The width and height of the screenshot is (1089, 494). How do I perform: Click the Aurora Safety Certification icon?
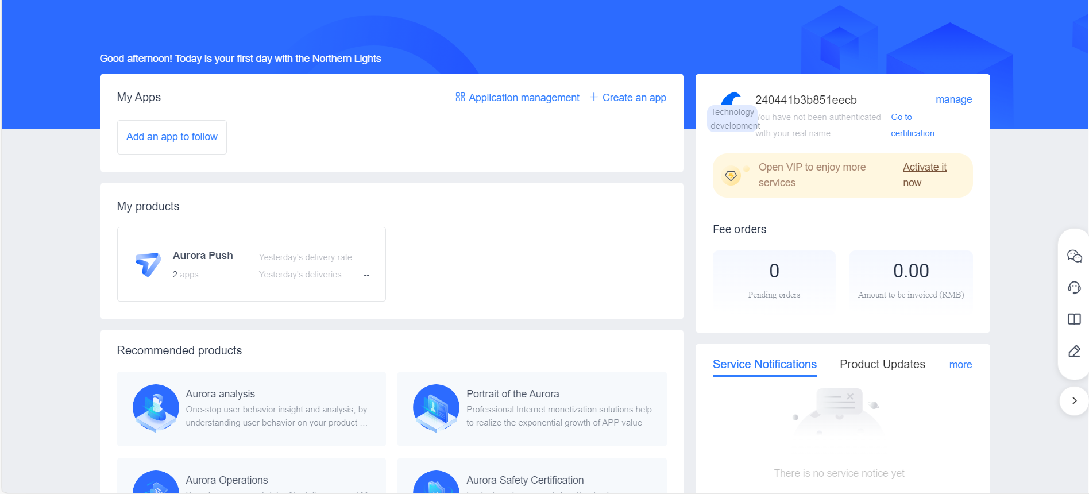click(436, 482)
